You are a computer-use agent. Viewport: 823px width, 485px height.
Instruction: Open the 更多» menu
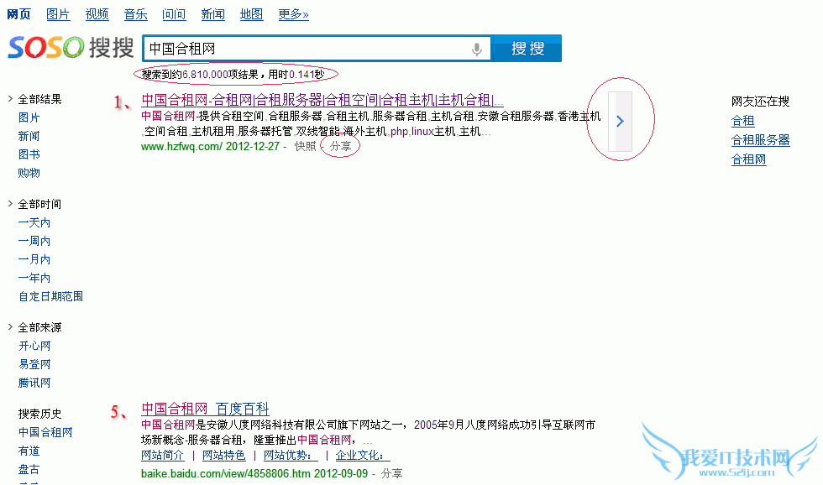point(293,14)
